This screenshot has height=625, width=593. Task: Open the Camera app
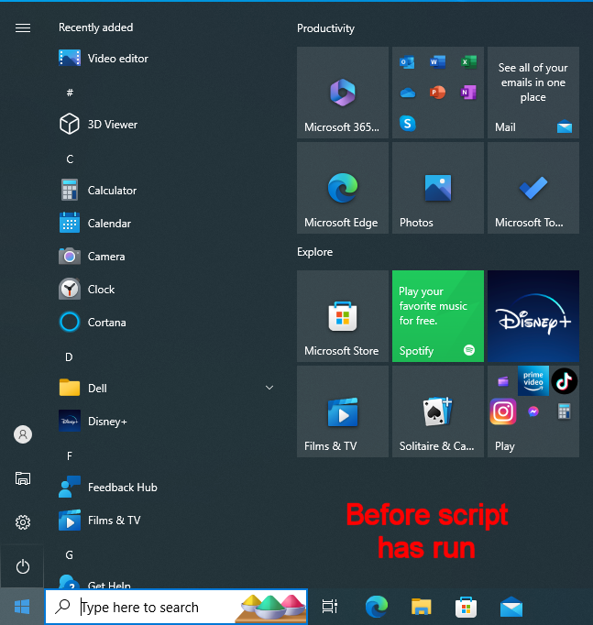[x=105, y=257]
